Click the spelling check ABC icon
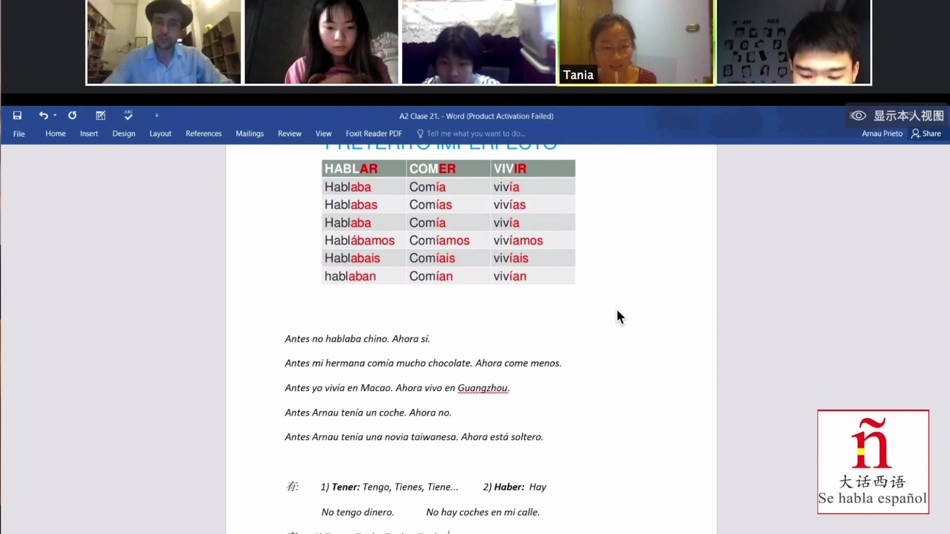The height and width of the screenshot is (534, 950). point(129,115)
